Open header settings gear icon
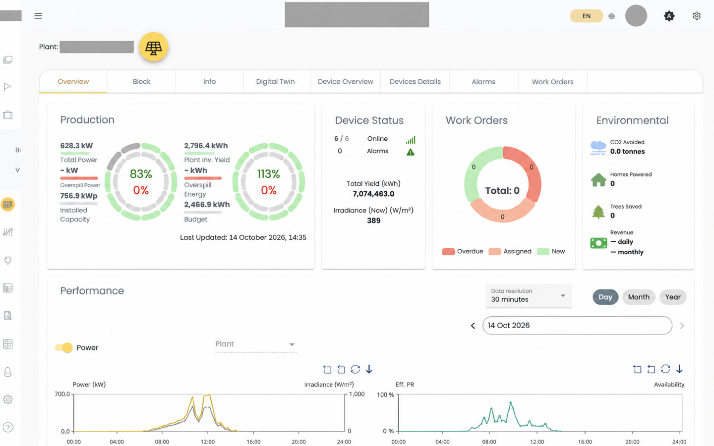This screenshot has height=446, width=714. 697,16
